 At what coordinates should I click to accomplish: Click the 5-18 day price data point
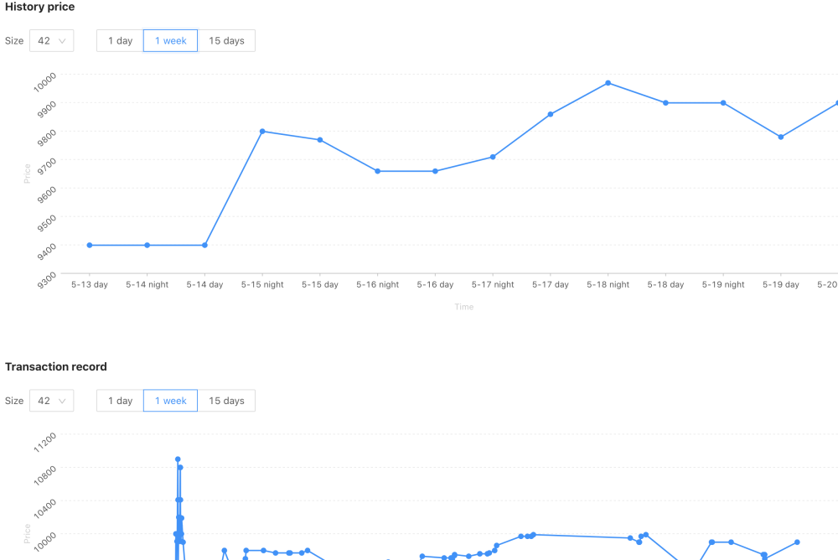point(665,103)
